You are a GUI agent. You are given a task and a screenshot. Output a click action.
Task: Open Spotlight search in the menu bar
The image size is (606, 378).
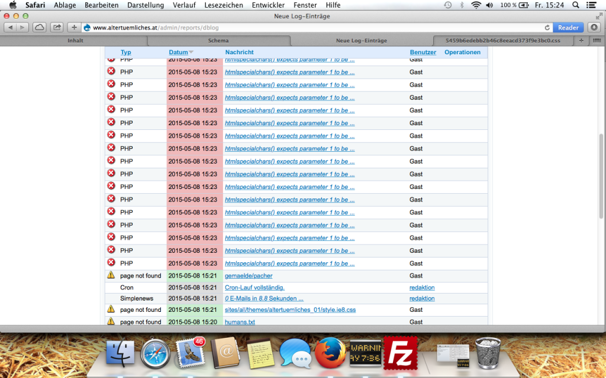coord(574,5)
